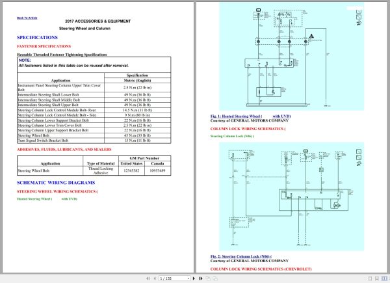Click the Type of Material column header
Screen dimensions: 390x283
(x=101, y=163)
